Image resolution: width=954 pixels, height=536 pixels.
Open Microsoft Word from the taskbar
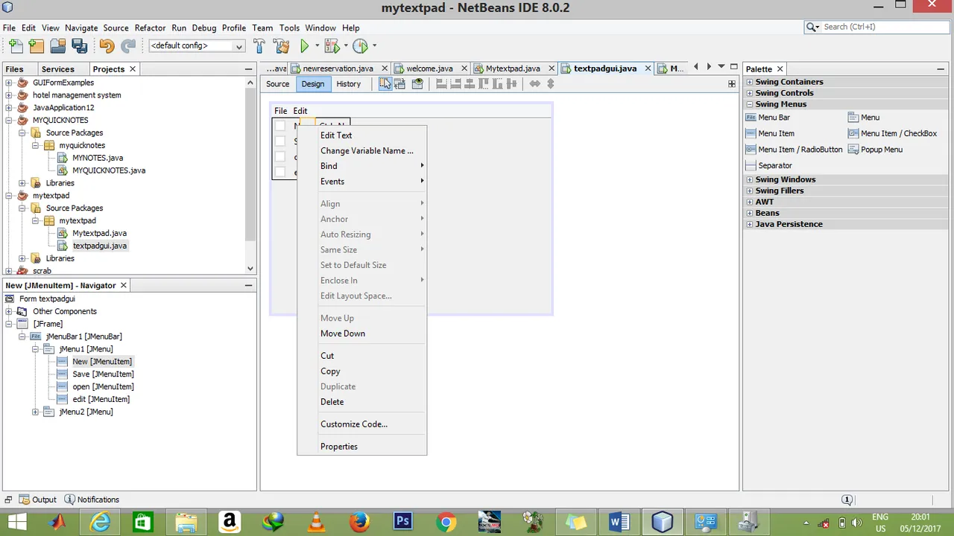tap(619, 522)
